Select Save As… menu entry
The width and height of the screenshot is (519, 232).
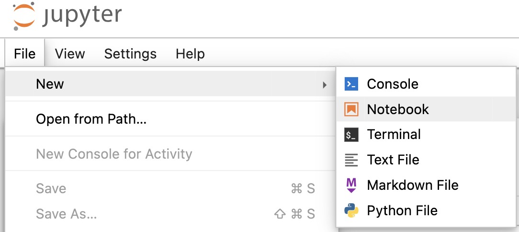click(x=170, y=214)
